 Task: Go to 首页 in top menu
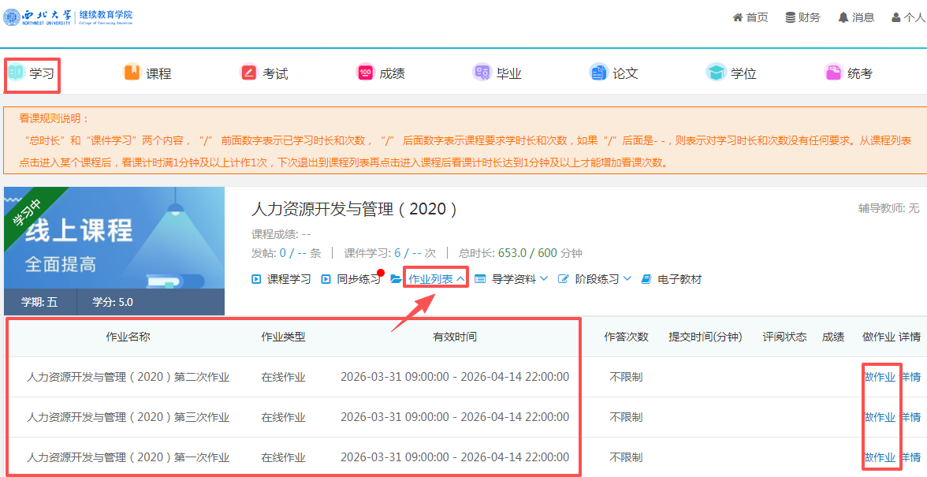click(750, 17)
